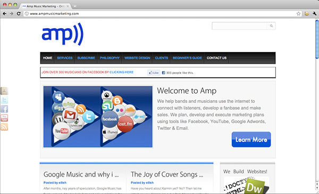Click the Facebook logo beside the like count

(163, 73)
